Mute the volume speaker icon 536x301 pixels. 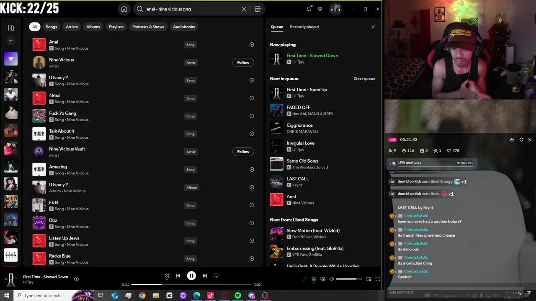[332, 279]
